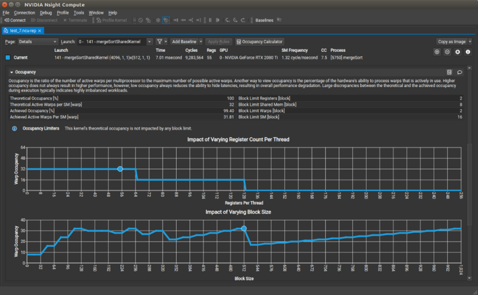This screenshot has height=295, width=478.
Task: Click the Add Baseline button
Action: (184, 42)
